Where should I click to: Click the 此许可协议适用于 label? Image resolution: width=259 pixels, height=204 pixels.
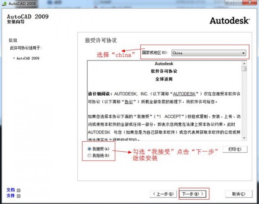26,48
